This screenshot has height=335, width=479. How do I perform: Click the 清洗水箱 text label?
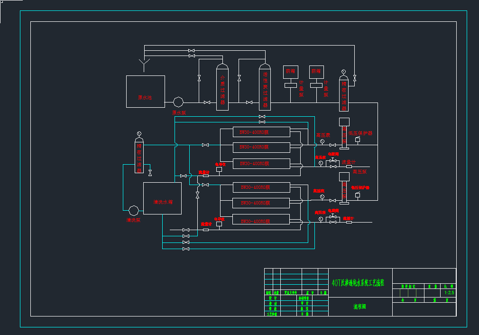[x=163, y=202]
